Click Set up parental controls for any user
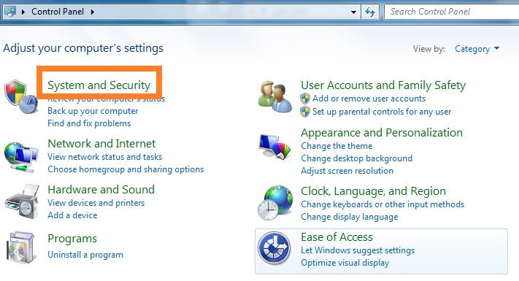Viewport: 519px width, 281px height. (x=382, y=112)
